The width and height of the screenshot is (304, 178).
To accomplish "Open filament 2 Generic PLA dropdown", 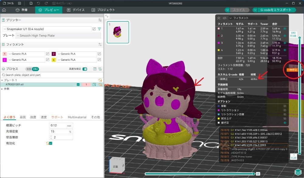I will (x=77, y=54).
